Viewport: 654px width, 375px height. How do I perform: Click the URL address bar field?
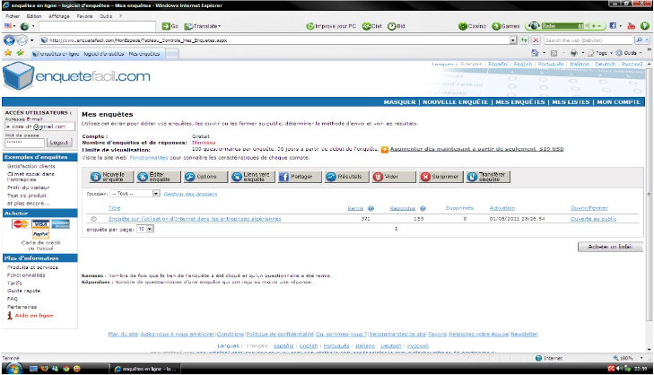click(x=275, y=40)
